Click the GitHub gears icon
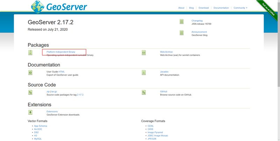 click(144, 92)
